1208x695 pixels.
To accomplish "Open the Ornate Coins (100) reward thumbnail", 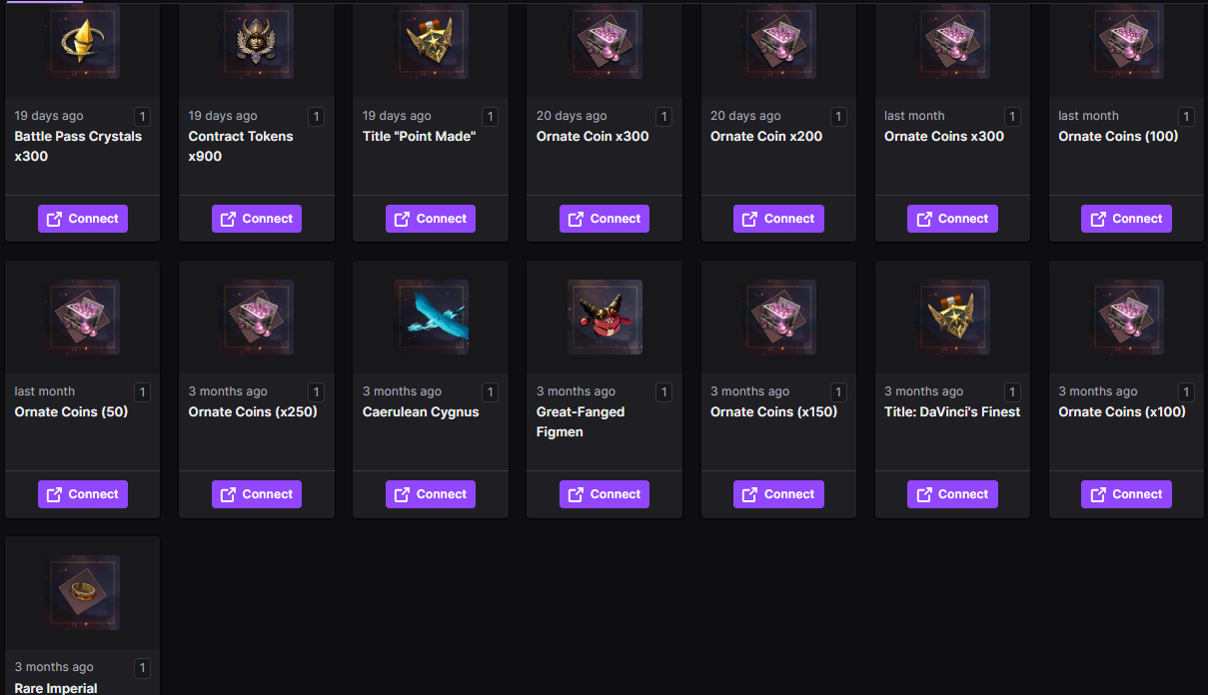I will [x=1126, y=42].
